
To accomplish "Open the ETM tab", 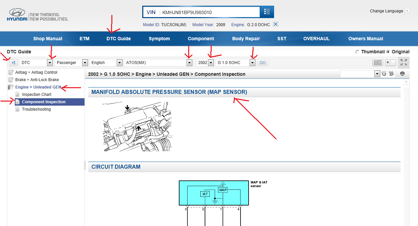I will point(85,39).
